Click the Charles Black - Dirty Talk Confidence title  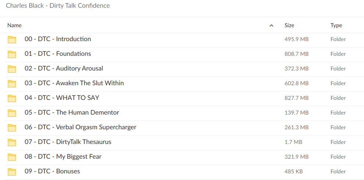coord(58,6)
